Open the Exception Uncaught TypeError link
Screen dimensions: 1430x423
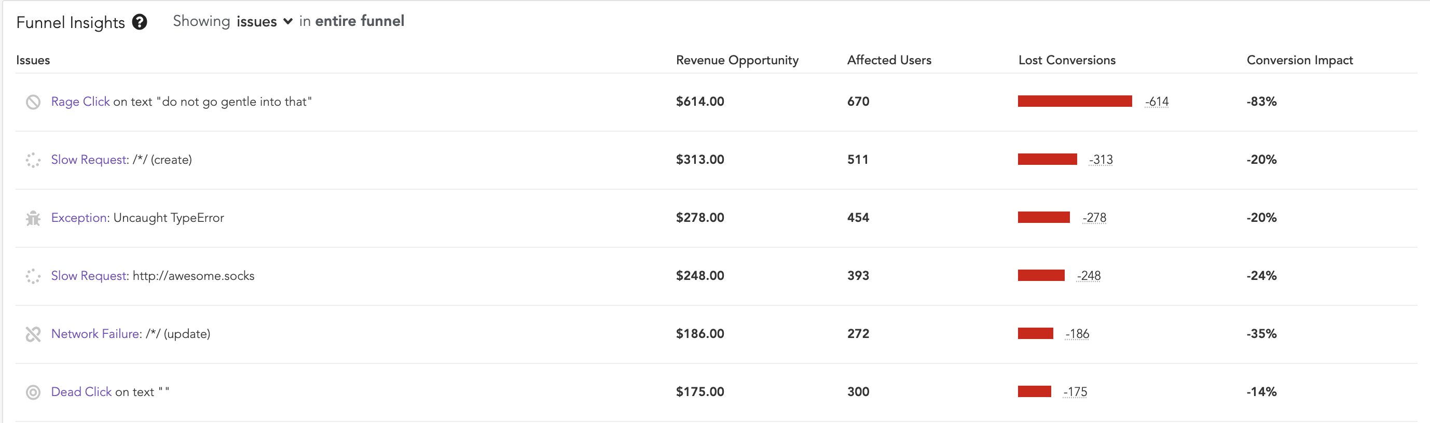[x=79, y=218]
